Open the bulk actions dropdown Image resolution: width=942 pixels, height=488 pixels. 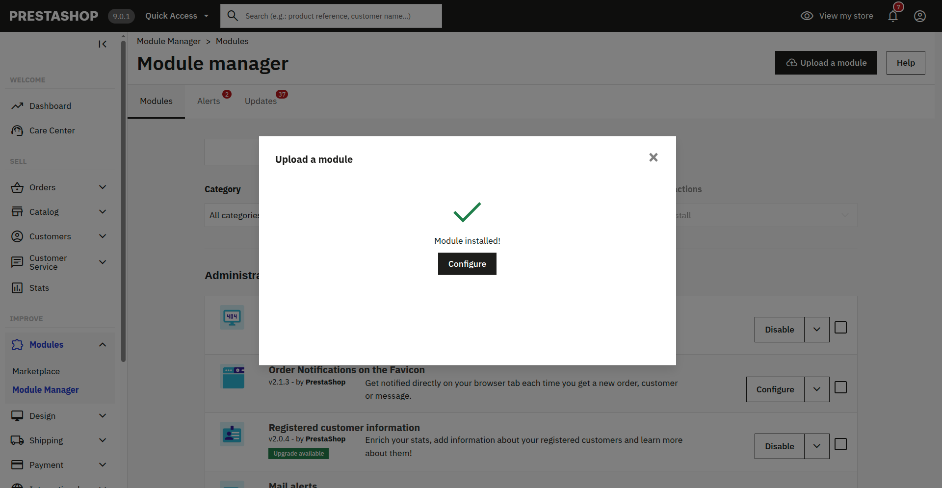click(x=767, y=215)
